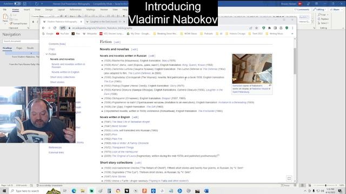Click the browser profile avatar icon
The width and height of the screenshot is (346, 194).
281,28
